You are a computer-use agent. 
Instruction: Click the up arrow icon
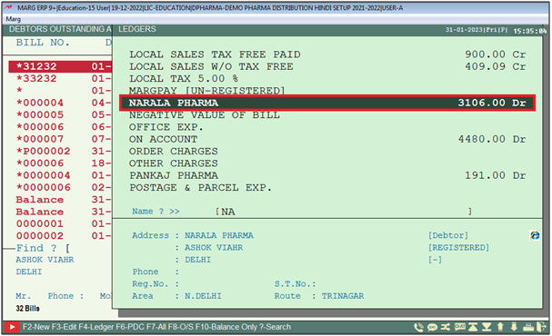[500, 327]
